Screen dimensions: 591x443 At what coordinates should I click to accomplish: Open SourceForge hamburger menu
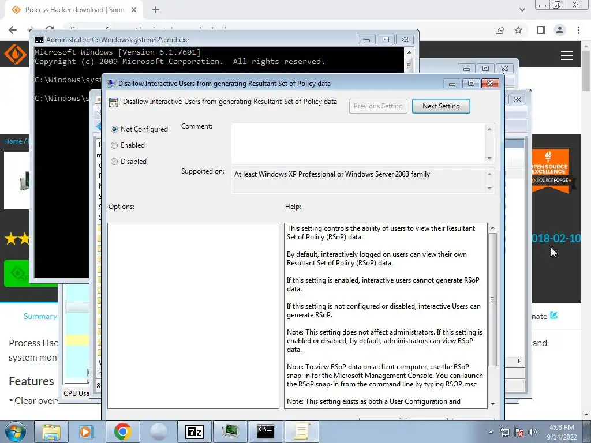click(567, 55)
